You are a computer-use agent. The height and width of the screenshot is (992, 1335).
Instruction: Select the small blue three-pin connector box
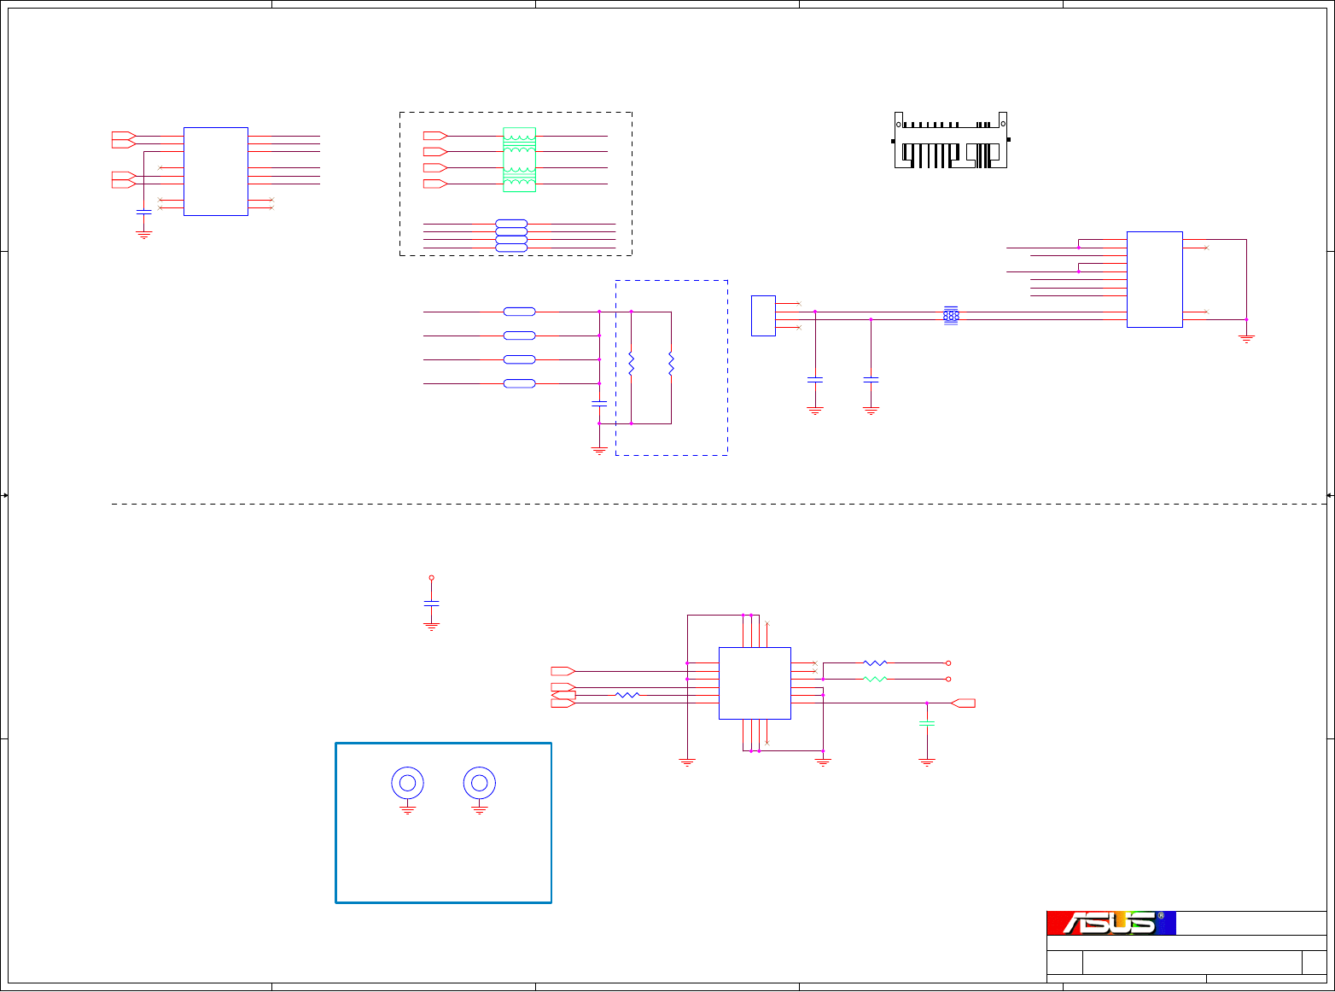(x=763, y=316)
